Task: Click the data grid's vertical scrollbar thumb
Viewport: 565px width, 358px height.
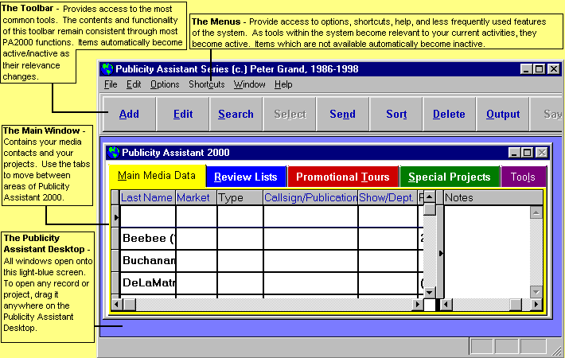Action: [x=429, y=209]
